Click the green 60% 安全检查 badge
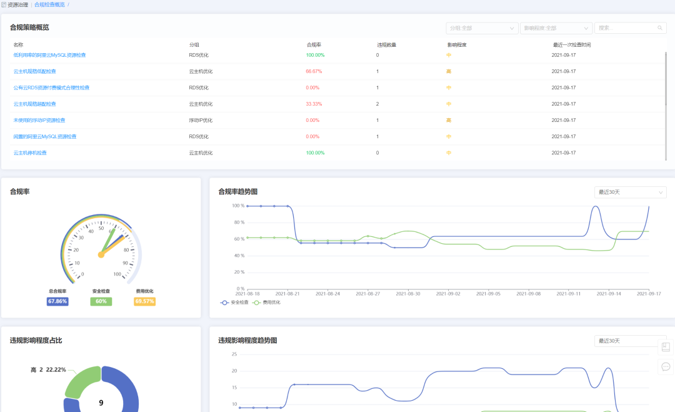675x412 pixels. (101, 301)
